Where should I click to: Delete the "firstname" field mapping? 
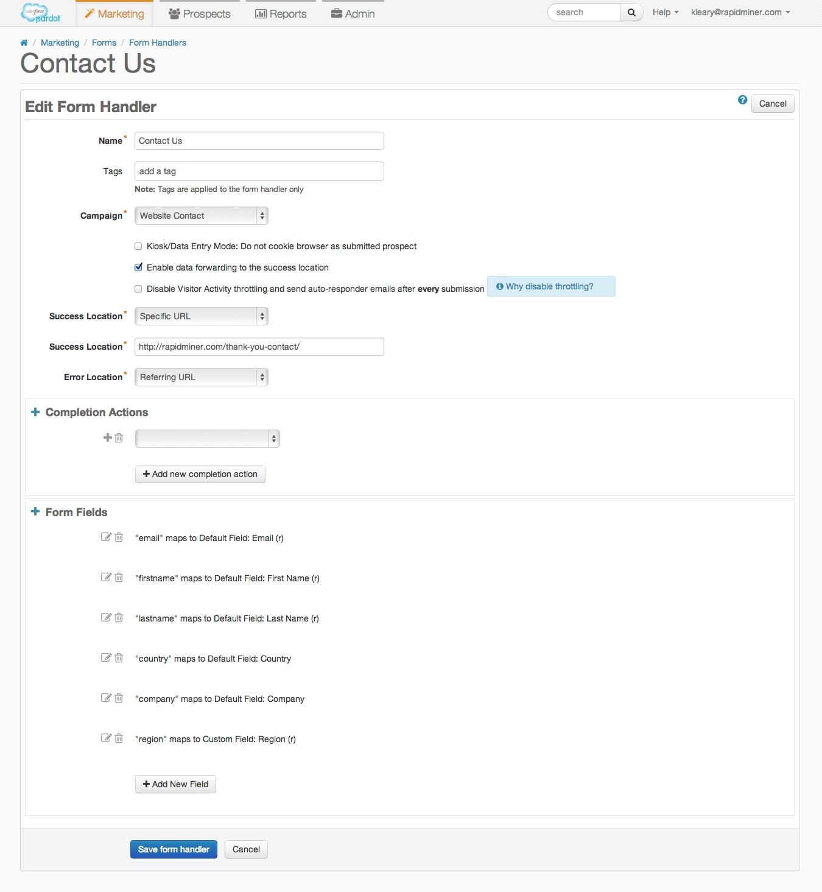[x=119, y=577]
